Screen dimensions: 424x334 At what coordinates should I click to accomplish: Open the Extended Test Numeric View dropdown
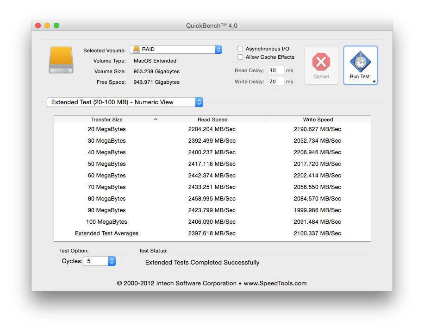coord(125,102)
